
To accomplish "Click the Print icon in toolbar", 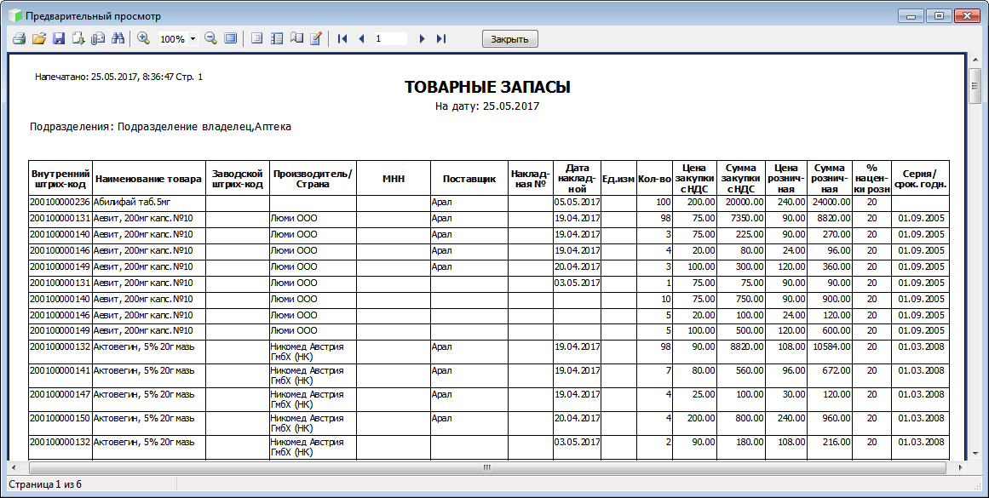I will (18, 39).
